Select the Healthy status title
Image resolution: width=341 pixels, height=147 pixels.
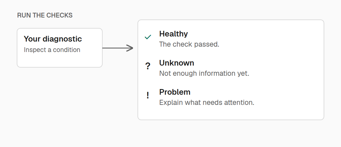(x=173, y=34)
